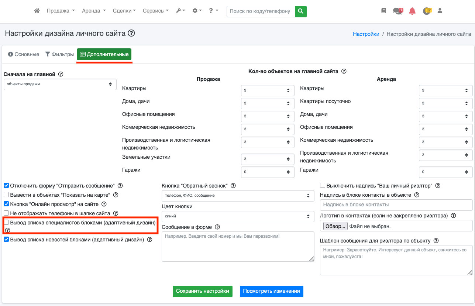Open the "Цвет кнопки" dropdown

(238, 216)
